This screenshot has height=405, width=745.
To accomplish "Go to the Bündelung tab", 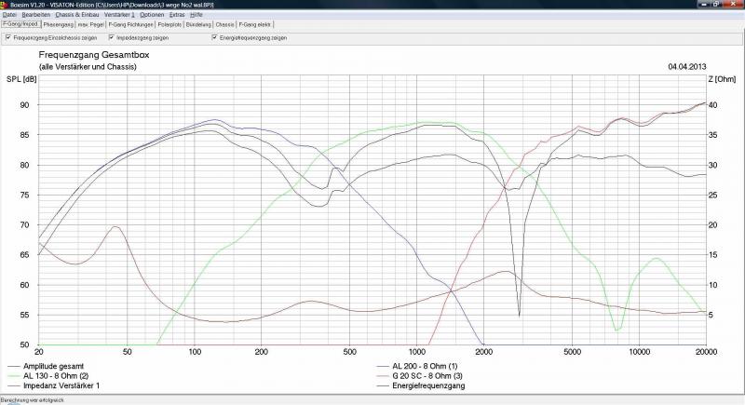I will pos(198,24).
